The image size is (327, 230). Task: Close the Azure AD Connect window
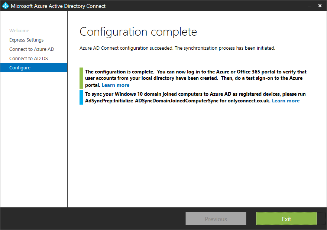(320, 6)
